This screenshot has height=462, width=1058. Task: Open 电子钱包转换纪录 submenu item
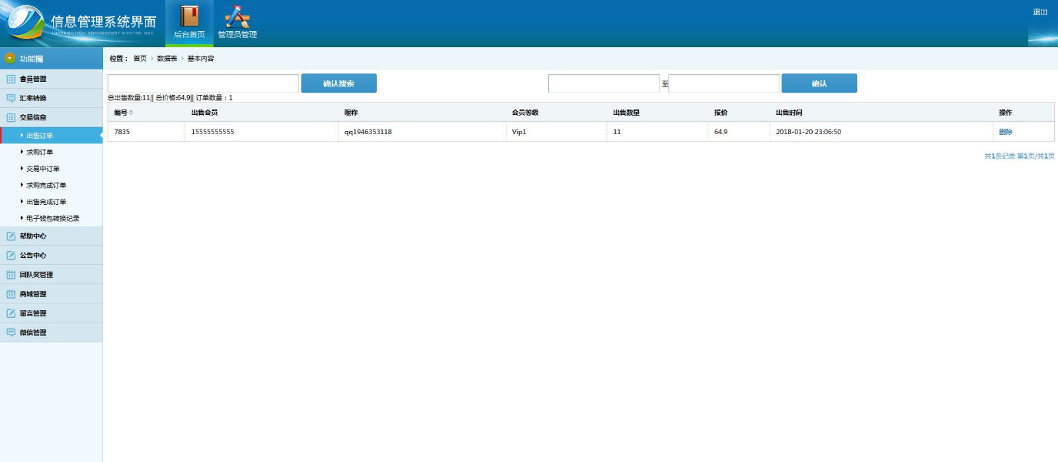click(x=53, y=218)
